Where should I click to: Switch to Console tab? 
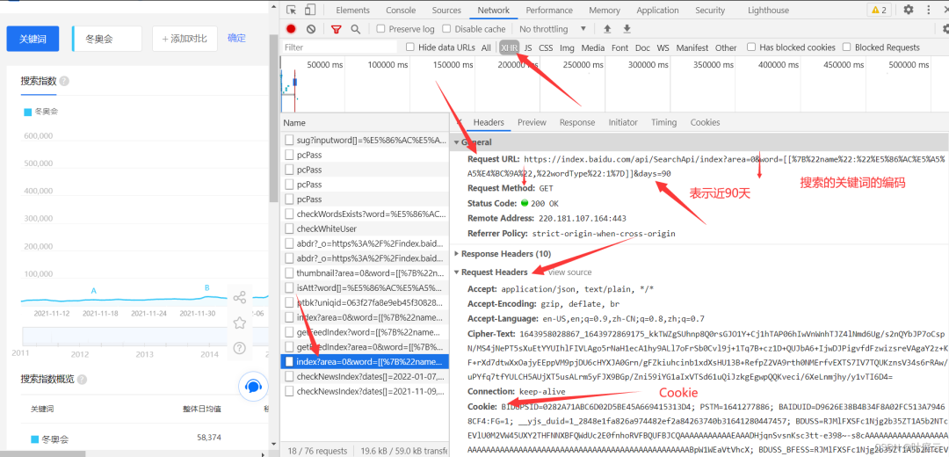click(x=401, y=10)
